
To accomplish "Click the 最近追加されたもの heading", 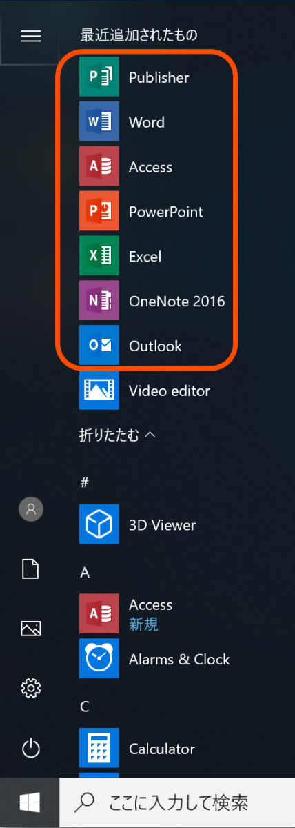I will (x=139, y=34).
